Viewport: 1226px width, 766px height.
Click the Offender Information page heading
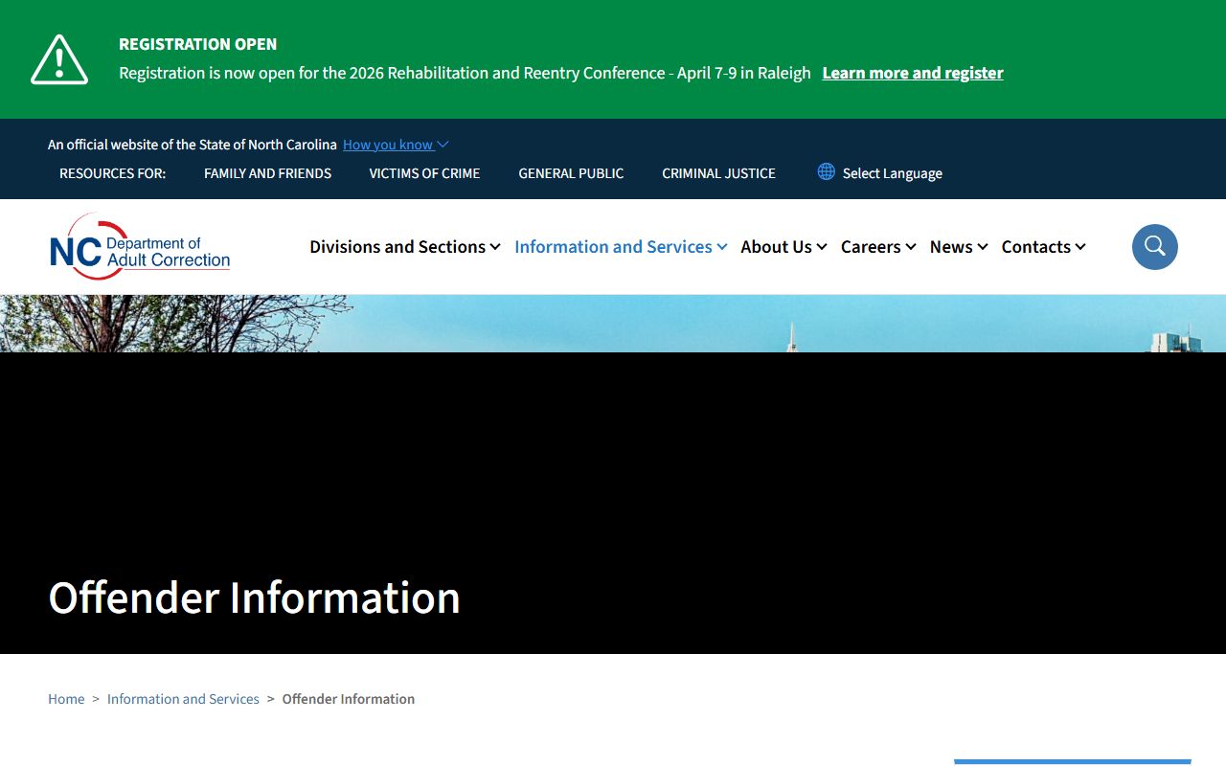click(x=255, y=597)
